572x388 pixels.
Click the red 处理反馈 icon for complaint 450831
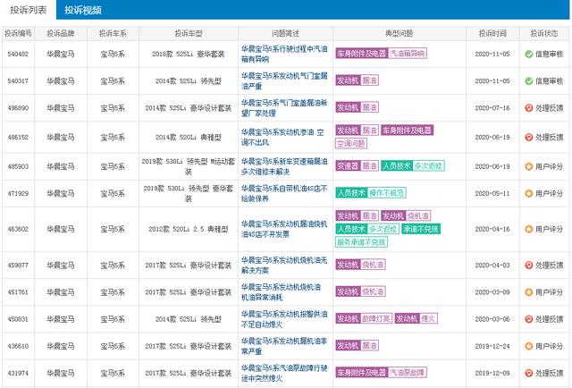528,319
